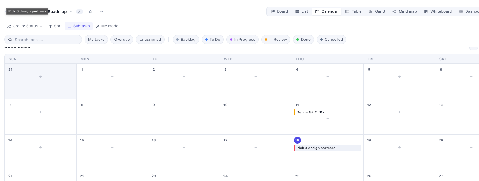
Task: Add a task on Sunday the 14th
Action: [40, 148]
